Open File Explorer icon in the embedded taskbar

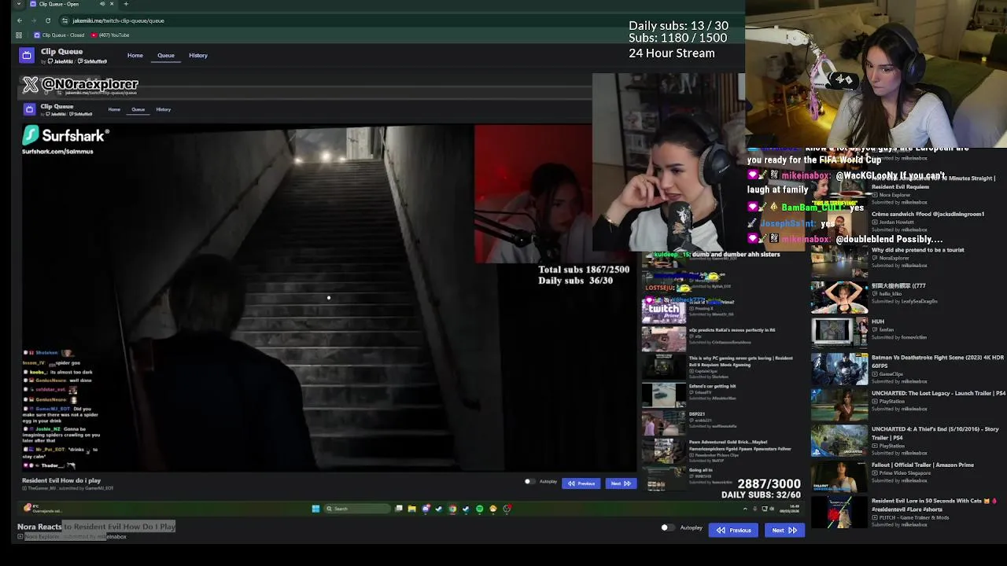click(x=411, y=509)
